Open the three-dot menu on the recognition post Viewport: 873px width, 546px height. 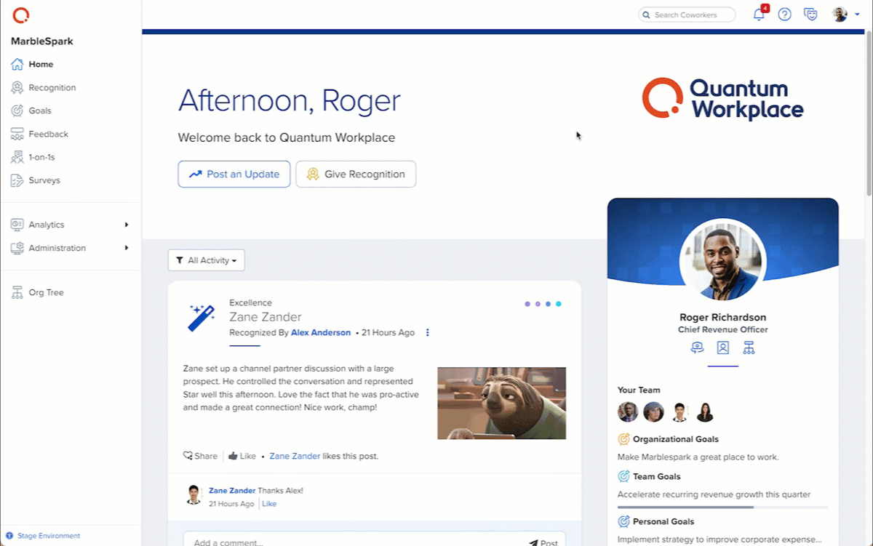tap(428, 333)
